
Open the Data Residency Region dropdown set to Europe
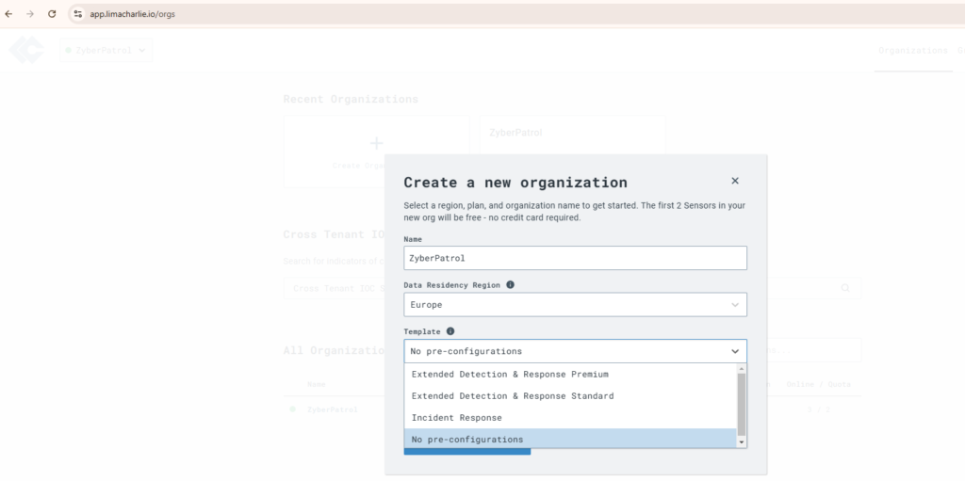point(576,304)
